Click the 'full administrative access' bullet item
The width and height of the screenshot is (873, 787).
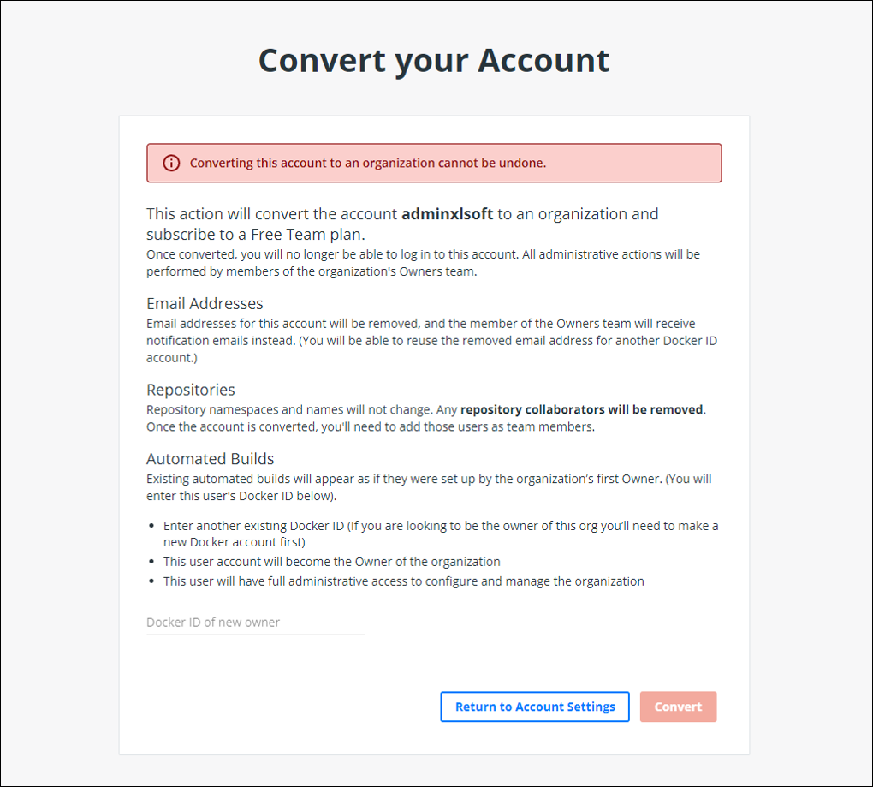point(404,581)
